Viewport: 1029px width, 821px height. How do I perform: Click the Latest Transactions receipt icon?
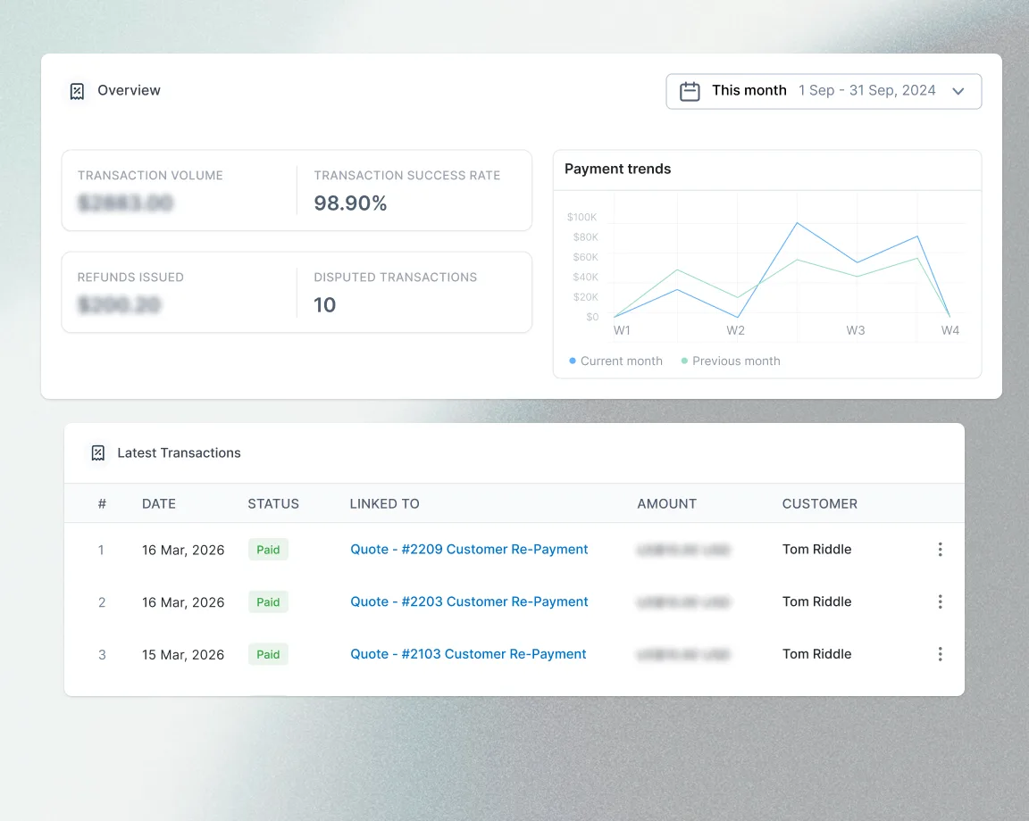point(97,453)
